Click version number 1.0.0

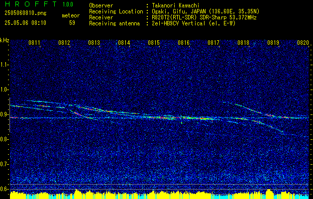pos(68,4)
